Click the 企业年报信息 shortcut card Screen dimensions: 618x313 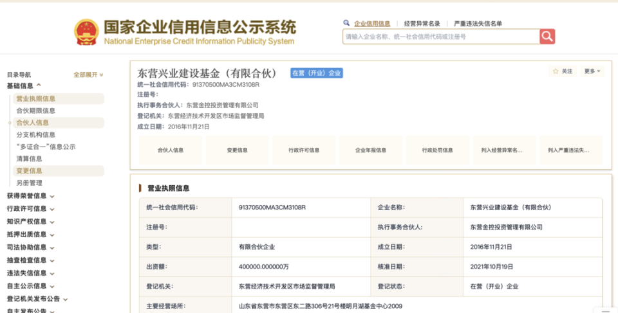pyautogui.click(x=371, y=150)
